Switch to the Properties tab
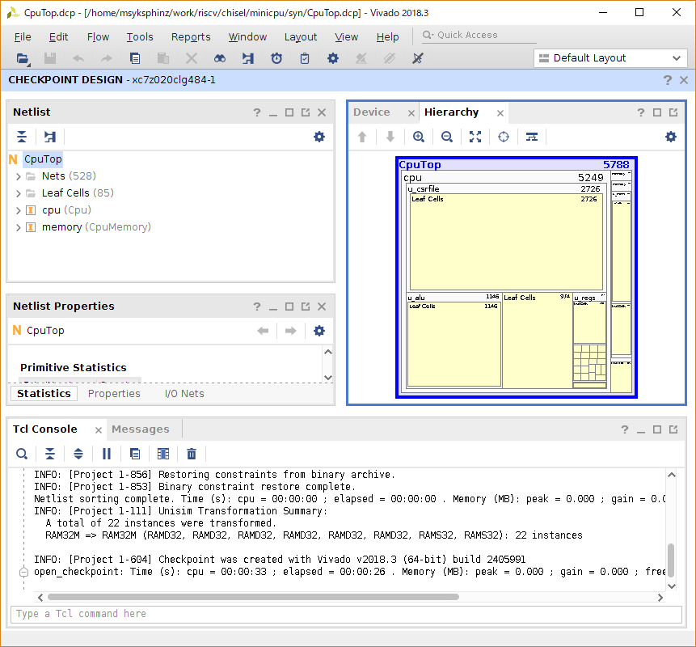The width and height of the screenshot is (696, 647). point(114,393)
